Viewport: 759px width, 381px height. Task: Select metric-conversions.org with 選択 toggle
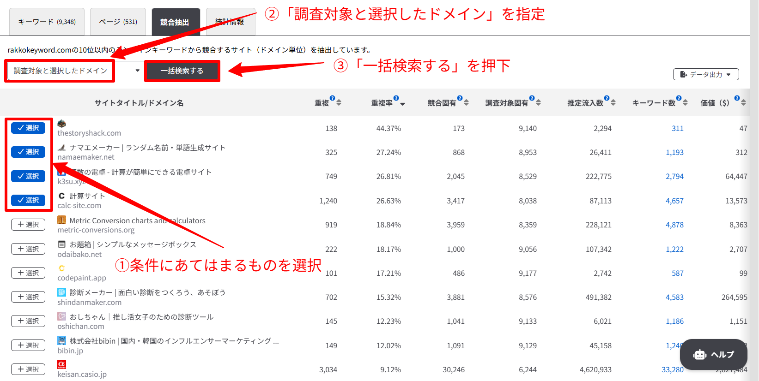(28, 225)
